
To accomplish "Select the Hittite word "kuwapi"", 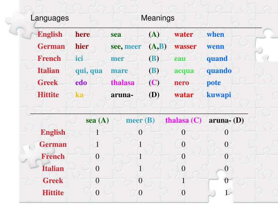I will click(x=219, y=95).
